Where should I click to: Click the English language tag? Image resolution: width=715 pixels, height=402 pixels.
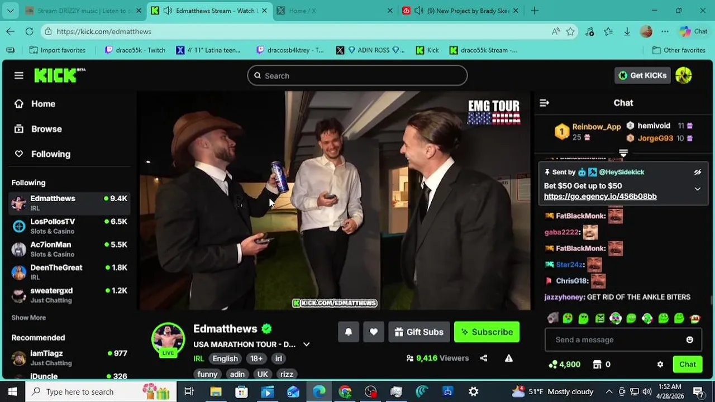(225, 358)
